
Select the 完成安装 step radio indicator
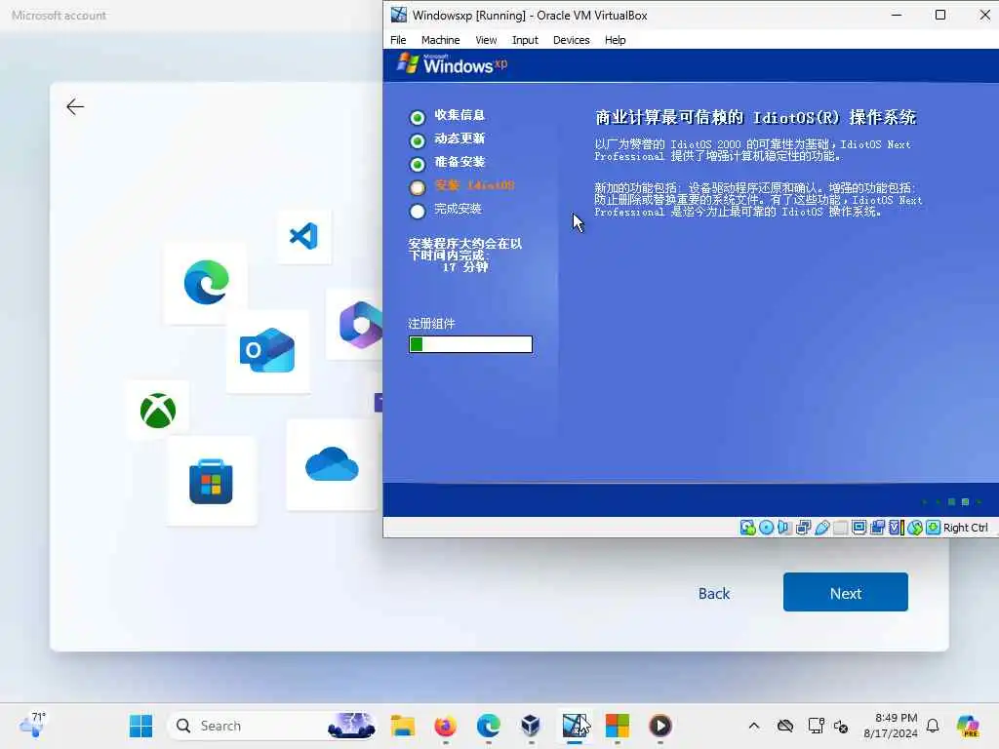418,211
